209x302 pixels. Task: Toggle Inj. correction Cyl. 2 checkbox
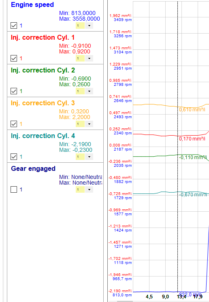point(14,91)
